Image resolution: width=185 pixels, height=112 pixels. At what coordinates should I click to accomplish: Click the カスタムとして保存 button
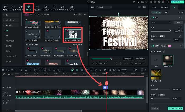tap(175, 108)
